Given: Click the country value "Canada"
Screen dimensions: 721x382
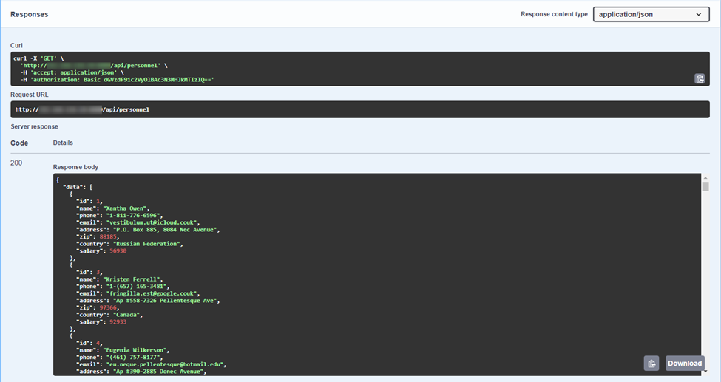Looking at the screenshot, I should tap(126, 315).
